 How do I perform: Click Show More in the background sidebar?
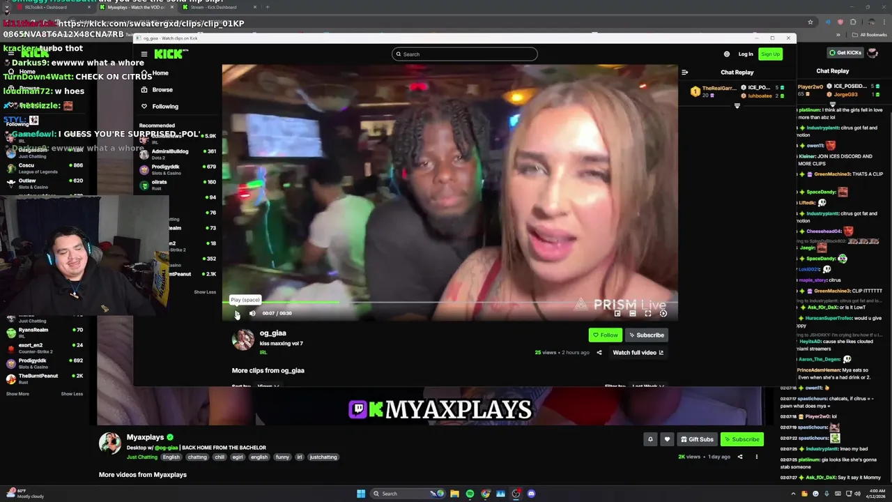coord(17,394)
